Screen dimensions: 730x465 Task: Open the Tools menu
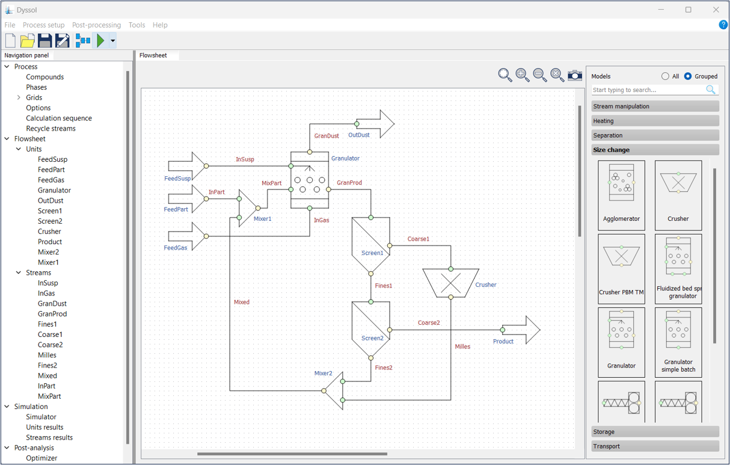[x=136, y=25]
